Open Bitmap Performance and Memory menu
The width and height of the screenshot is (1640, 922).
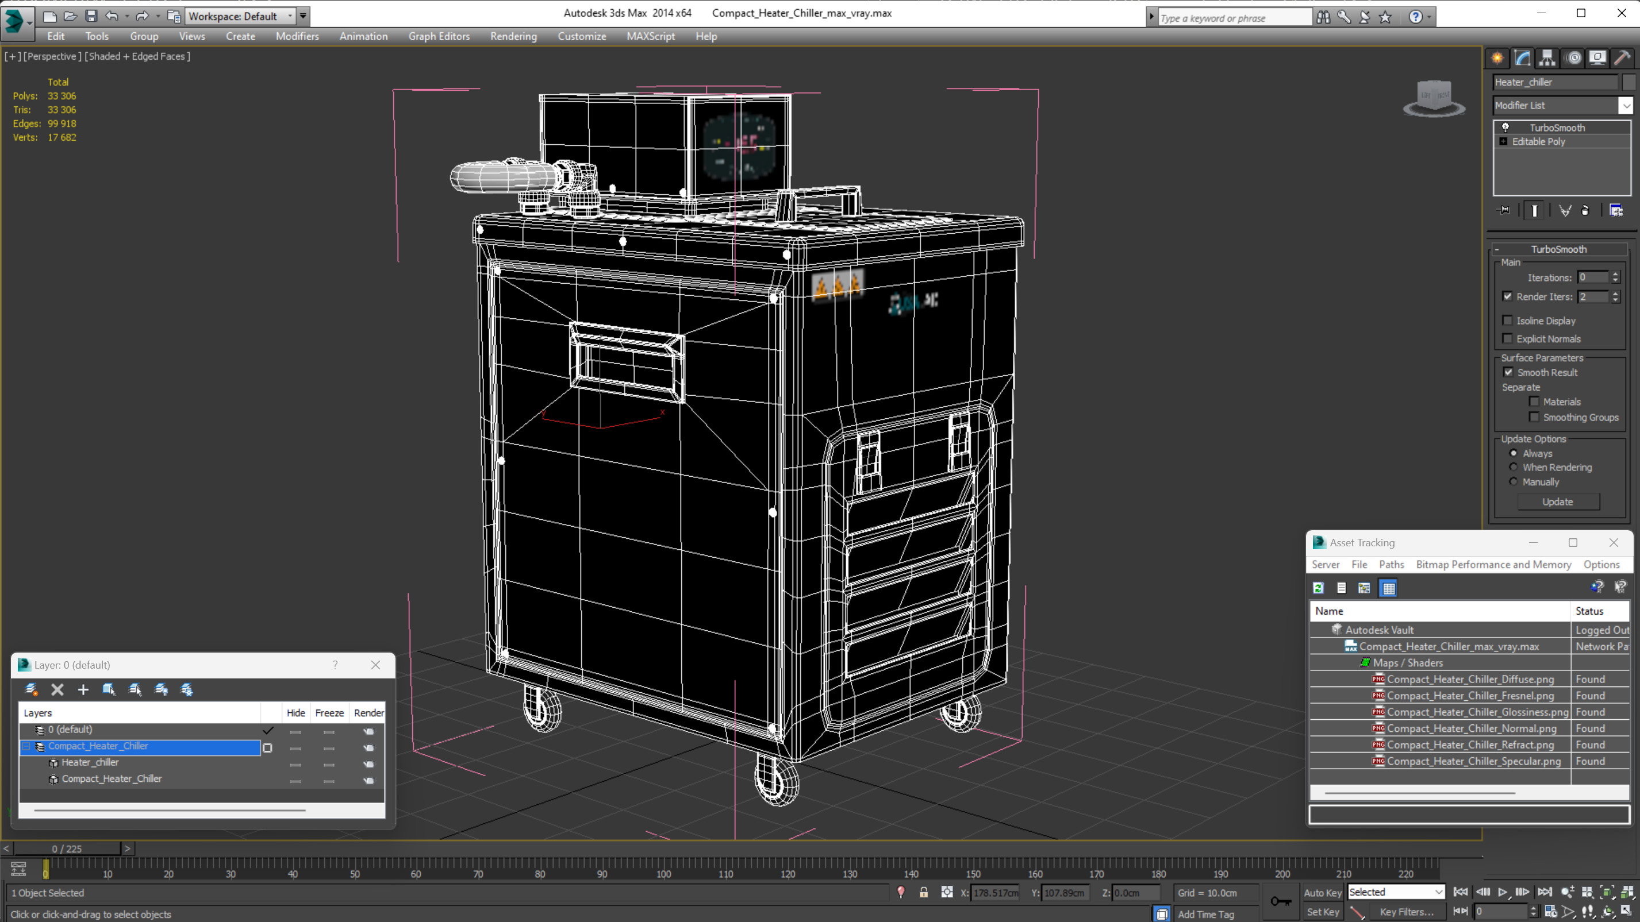click(x=1493, y=564)
